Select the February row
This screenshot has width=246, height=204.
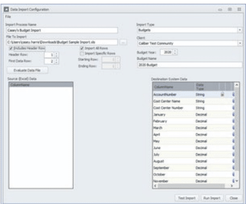coord(194,121)
